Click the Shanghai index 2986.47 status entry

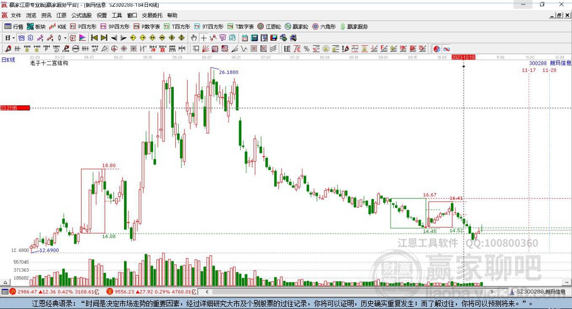[54, 292]
